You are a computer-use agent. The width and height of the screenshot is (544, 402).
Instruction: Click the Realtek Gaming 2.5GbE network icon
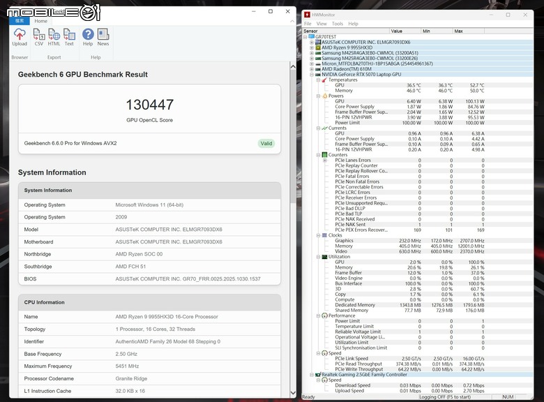[318, 375]
